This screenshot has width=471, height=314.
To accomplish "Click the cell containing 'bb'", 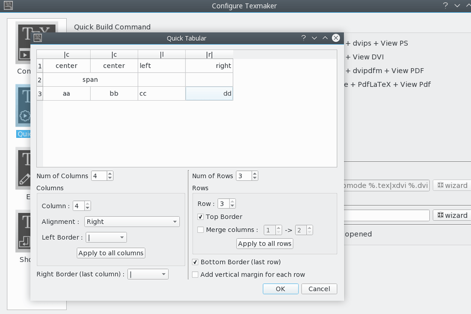I will coord(114,93).
